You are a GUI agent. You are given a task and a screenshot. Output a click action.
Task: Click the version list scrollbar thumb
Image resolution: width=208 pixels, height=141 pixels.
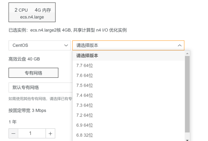[187, 94]
